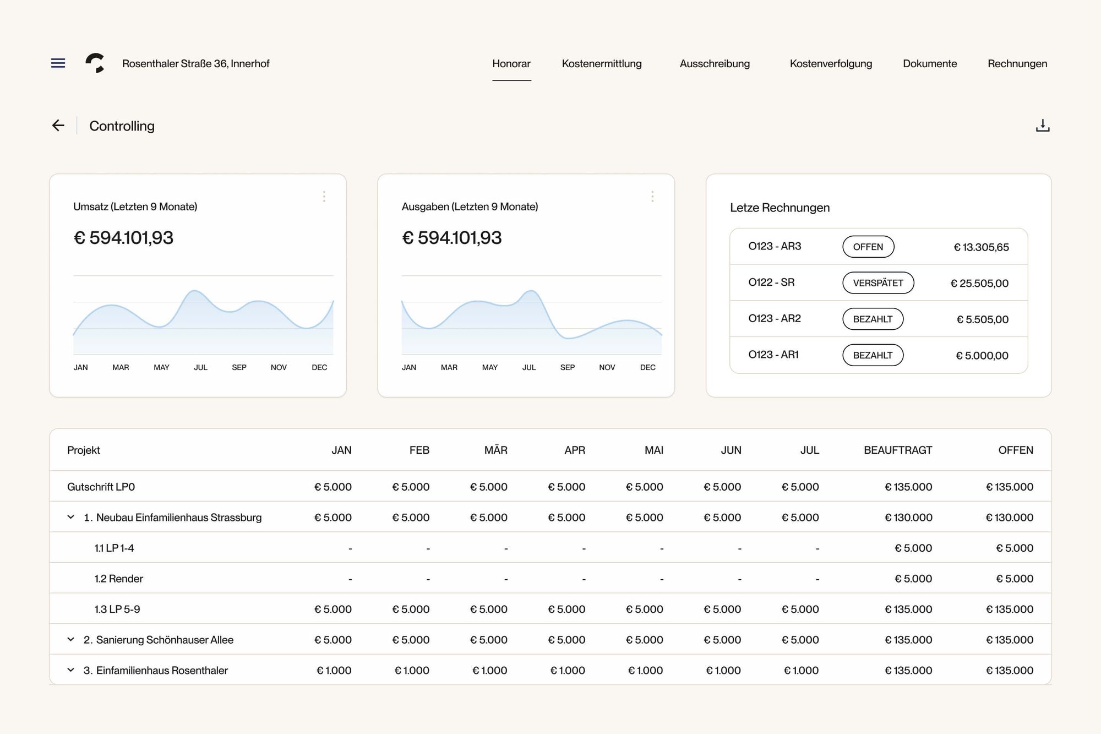Expand Sanierung Schönhauser Allee row

[x=71, y=639]
